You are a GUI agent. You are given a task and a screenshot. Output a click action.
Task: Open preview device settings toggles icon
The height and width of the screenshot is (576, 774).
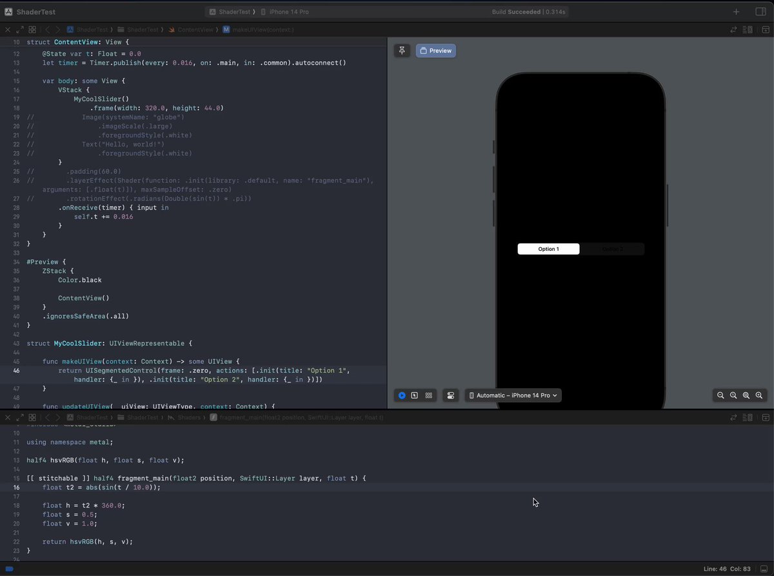pos(451,395)
